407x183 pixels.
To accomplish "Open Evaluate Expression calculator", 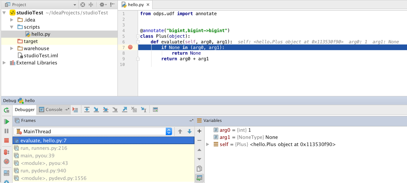I will tap(155, 110).
